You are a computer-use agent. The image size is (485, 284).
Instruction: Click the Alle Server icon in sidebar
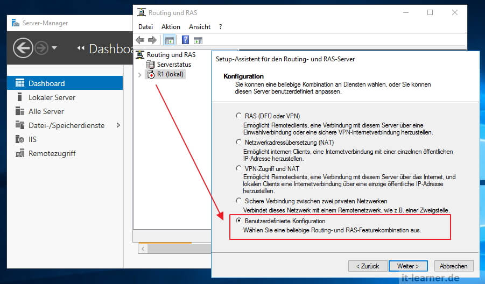20,111
